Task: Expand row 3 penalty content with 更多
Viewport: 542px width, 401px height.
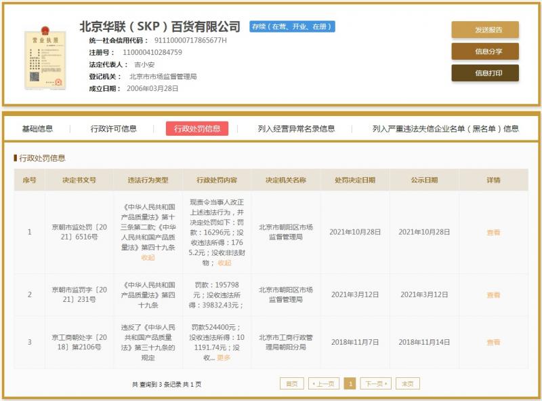Action: pyautogui.click(x=224, y=358)
